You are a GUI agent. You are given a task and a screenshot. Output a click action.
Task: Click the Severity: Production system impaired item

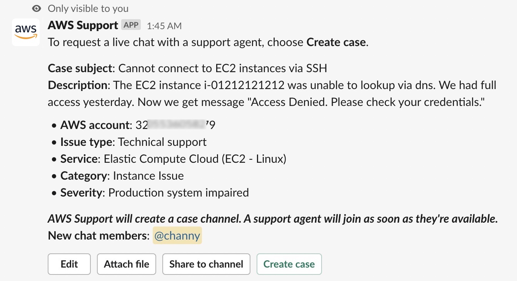tap(154, 192)
